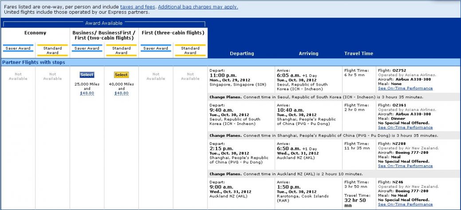Select First three-cabin Standard Award header
The height and width of the screenshot is (210, 461).
click(x=190, y=51)
